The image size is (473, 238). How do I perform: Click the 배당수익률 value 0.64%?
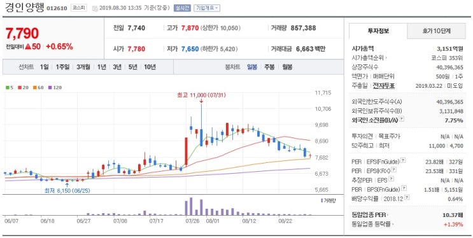pyautogui.click(x=455, y=199)
